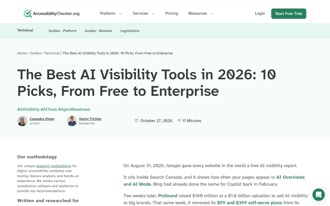Click the 11 Minutes reading time

click(192, 121)
